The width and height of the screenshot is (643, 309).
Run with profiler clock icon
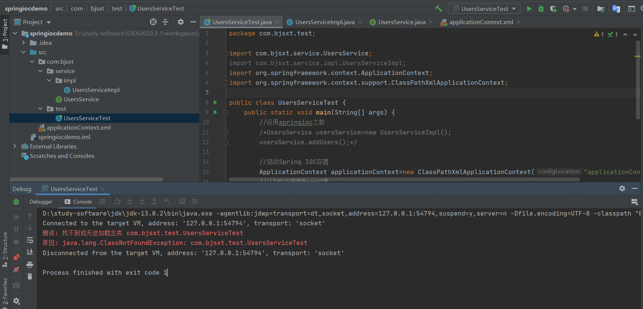coord(566,8)
